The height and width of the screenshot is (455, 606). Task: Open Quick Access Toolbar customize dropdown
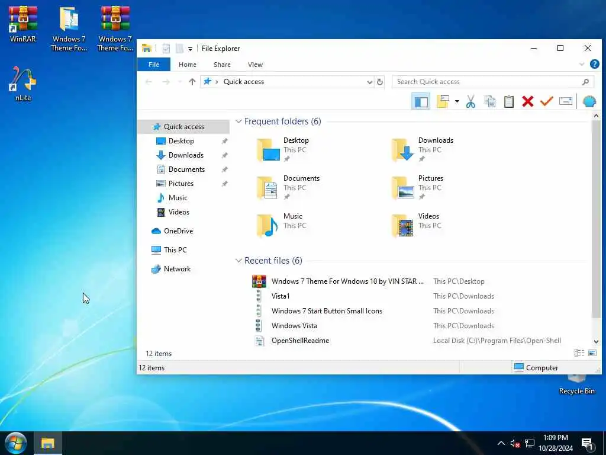click(x=190, y=49)
